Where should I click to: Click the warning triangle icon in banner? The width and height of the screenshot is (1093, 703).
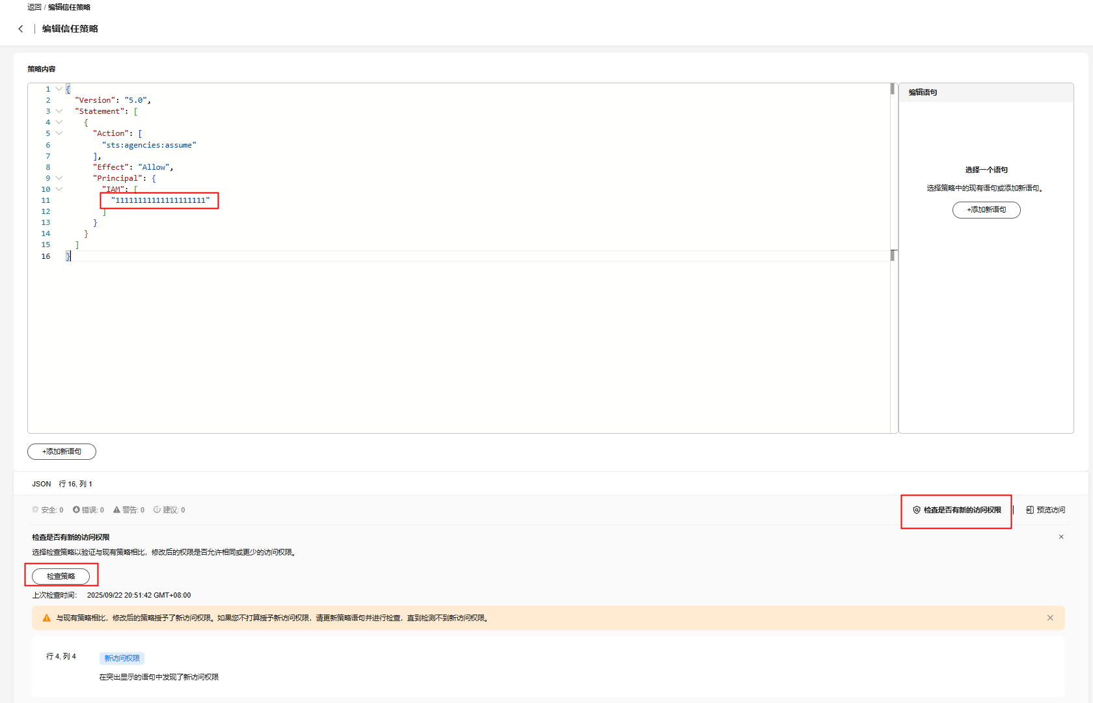tap(47, 618)
